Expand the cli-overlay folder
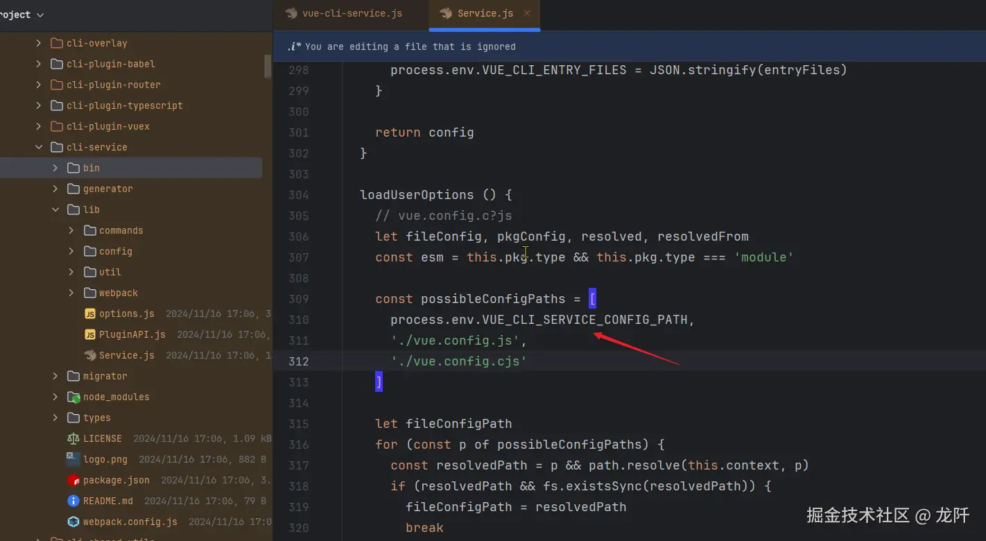 39,43
